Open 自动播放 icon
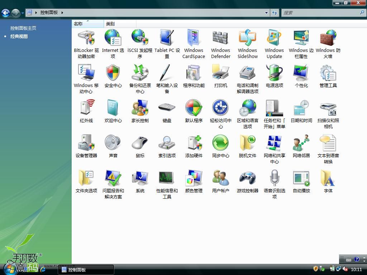Viewport: 367px width, 275px height. pos(301,178)
